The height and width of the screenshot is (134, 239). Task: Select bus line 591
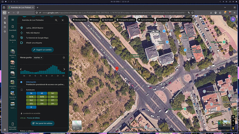click(53, 104)
